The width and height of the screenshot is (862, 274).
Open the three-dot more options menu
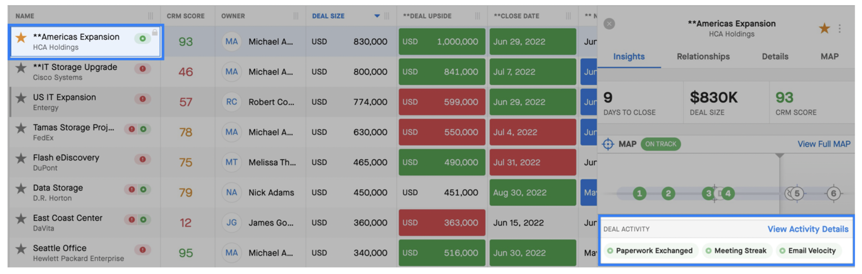pyautogui.click(x=840, y=29)
